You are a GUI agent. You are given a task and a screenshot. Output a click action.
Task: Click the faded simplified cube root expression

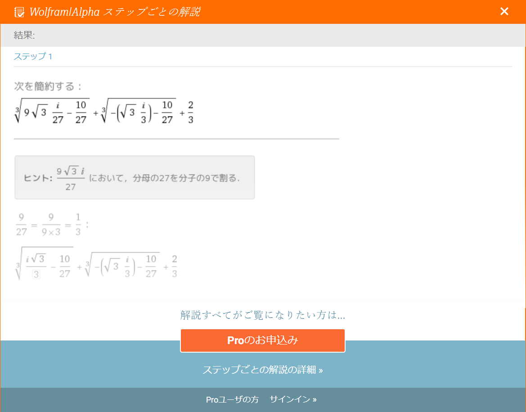point(96,264)
